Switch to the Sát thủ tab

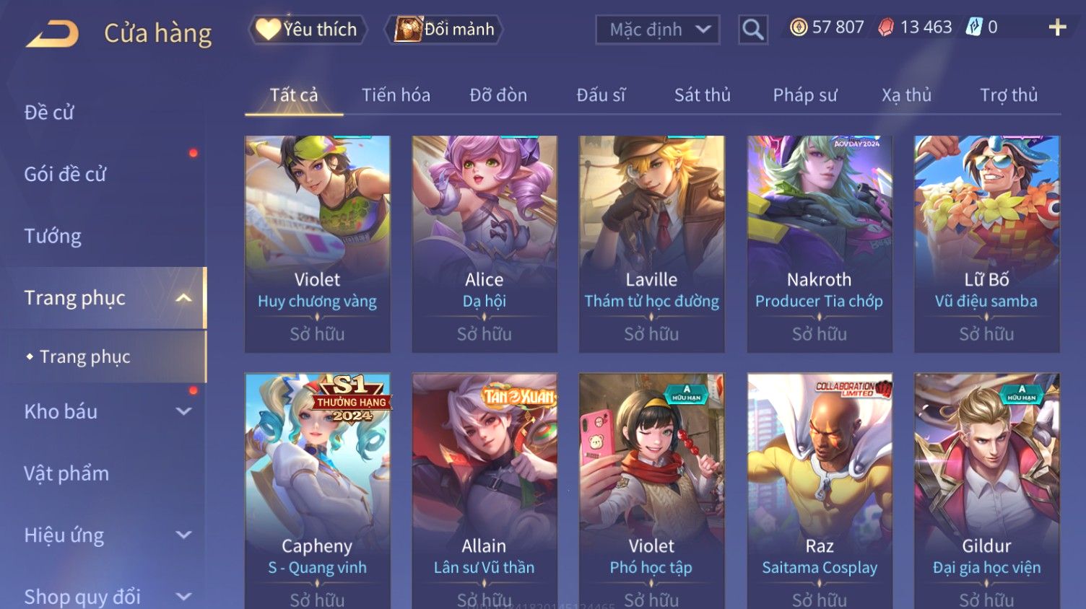[x=702, y=95]
